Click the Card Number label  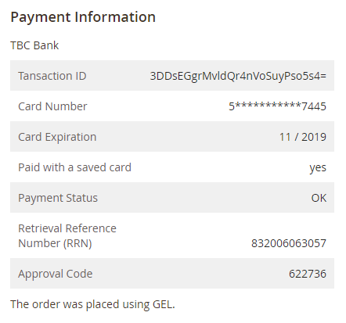(52, 106)
